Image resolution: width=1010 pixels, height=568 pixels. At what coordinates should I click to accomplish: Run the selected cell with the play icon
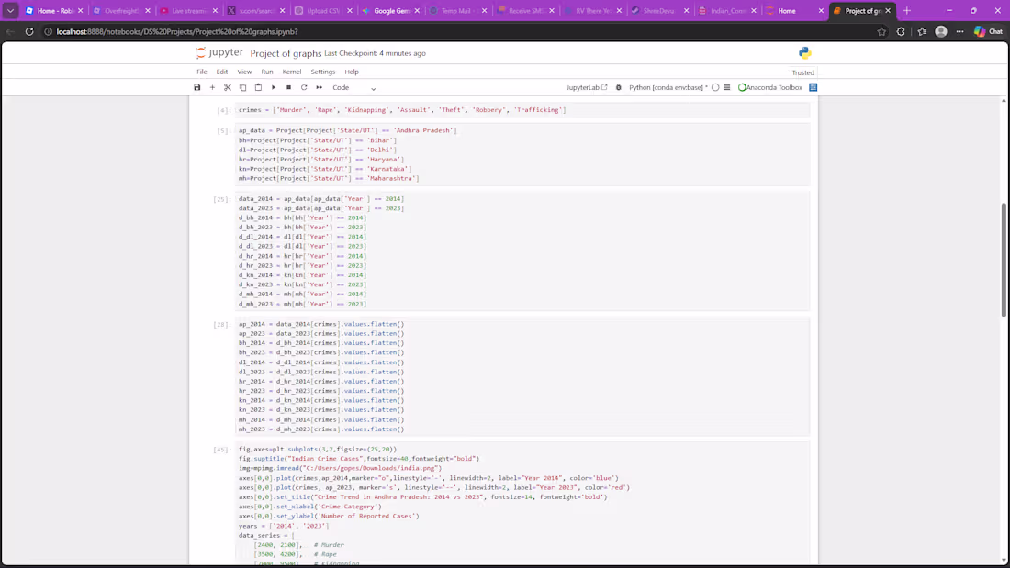tap(273, 87)
